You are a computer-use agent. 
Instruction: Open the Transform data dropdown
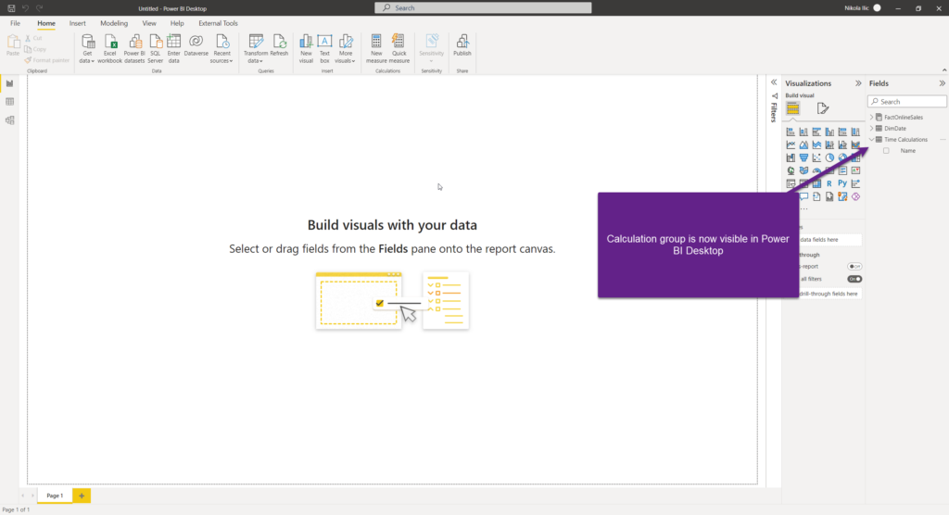(256, 48)
